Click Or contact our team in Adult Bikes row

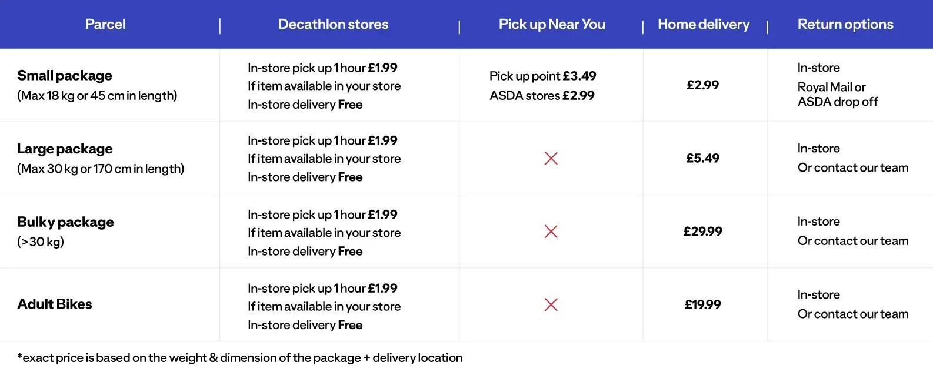coord(852,314)
